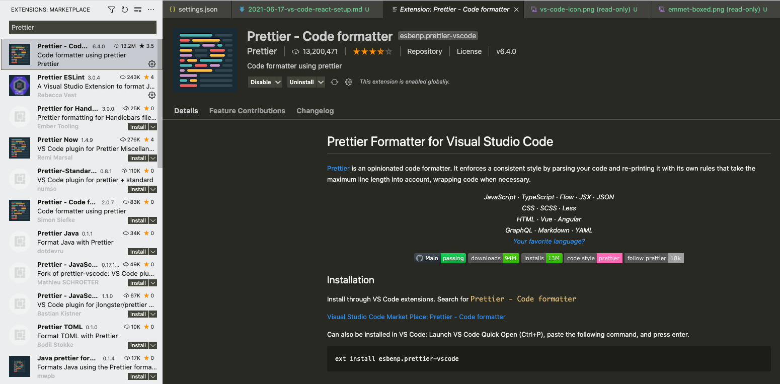Select Prettier-Standard extension by numso
This screenshot has height=384, width=780.
point(81,180)
